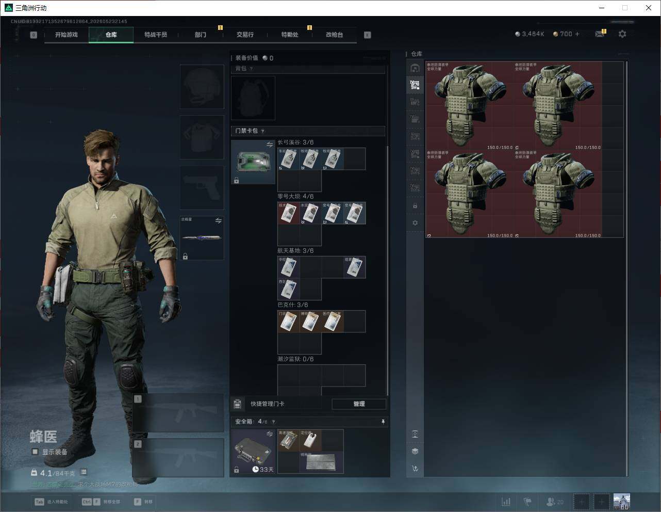Viewport: 661px width, 512px height.
Task: Click the keycard pack panel scrollbar
Action: click(387, 269)
